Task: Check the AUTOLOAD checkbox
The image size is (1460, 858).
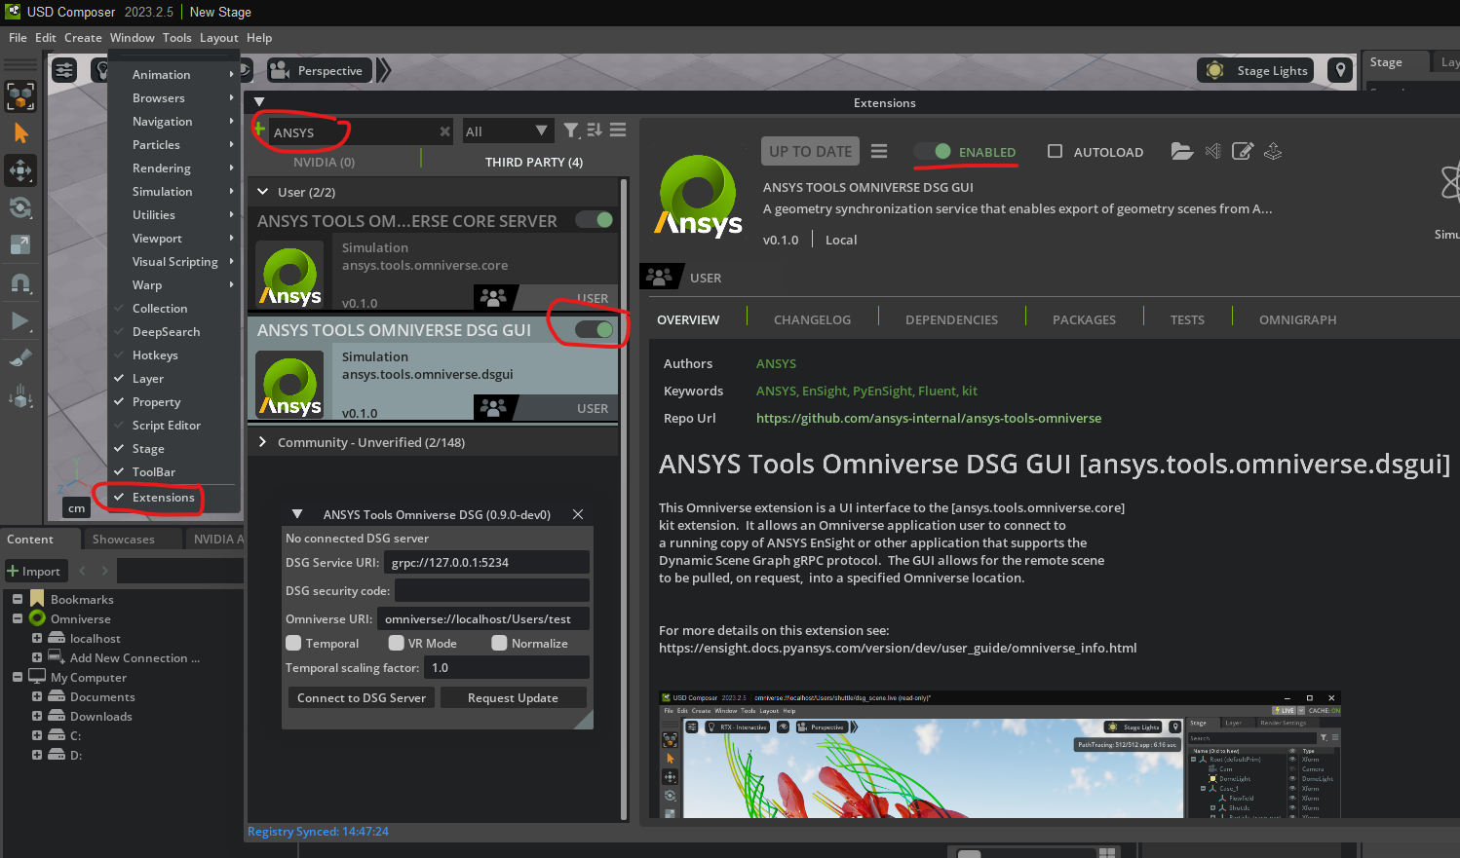Action: [x=1055, y=151]
